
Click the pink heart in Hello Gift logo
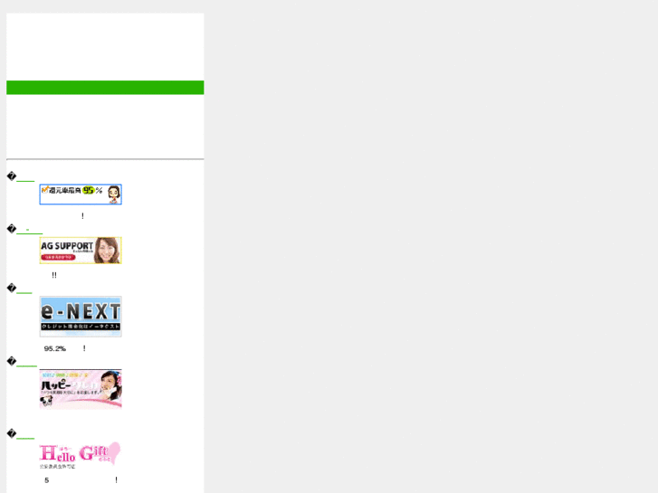[x=114, y=452]
